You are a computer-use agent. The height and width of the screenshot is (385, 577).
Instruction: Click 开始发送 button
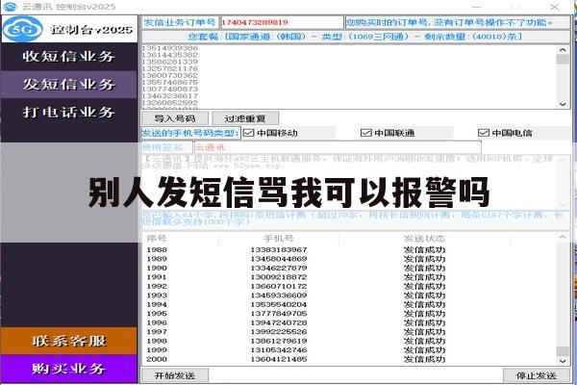click(175, 375)
